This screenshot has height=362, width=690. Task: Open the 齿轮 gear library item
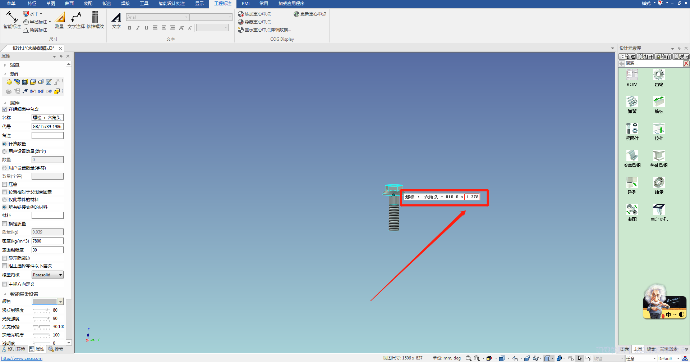pyautogui.click(x=659, y=78)
